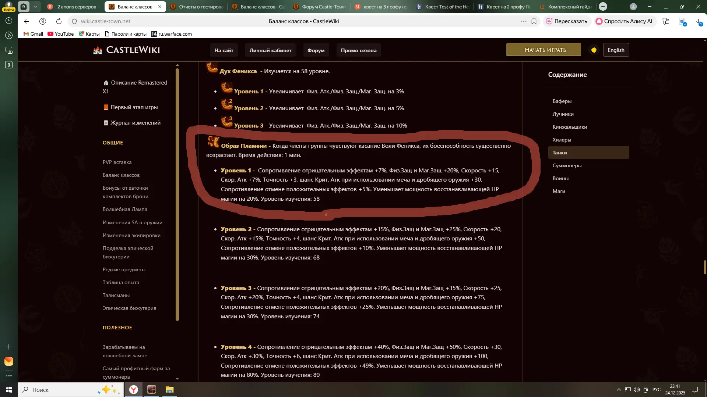Open the Журнал изменений sidebar link
This screenshot has width=707, height=397.
135,123
